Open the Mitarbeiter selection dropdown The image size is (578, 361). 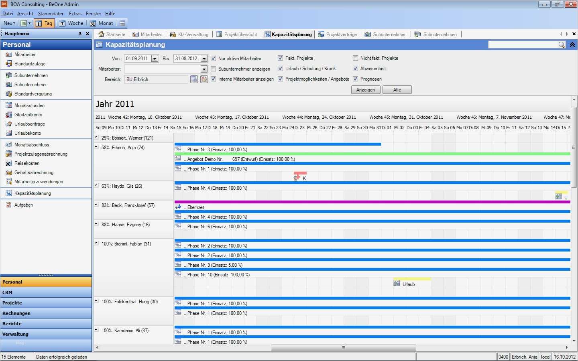pyautogui.click(x=203, y=69)
